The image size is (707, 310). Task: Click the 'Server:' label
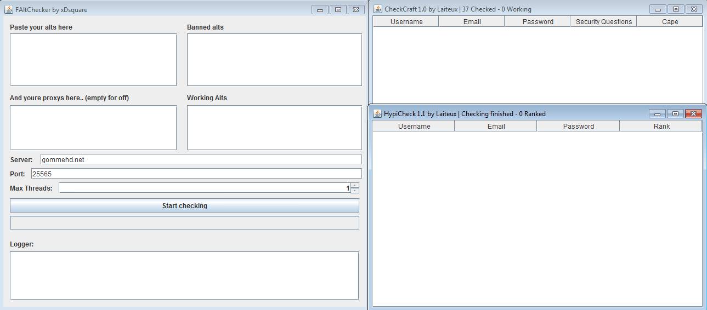(21, 159)
